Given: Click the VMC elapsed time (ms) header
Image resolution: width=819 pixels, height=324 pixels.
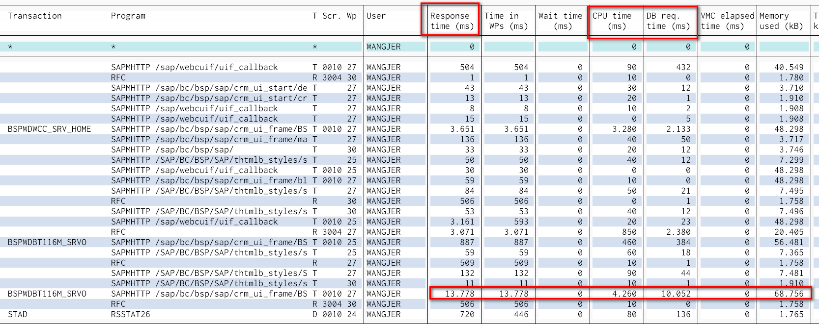Looking at the screenshot, I should click(x=727, y=21).
